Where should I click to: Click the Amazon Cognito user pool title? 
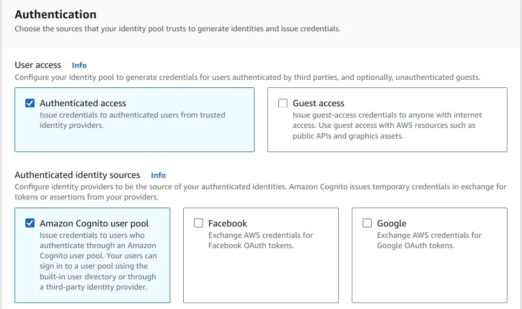pos(94,223)
